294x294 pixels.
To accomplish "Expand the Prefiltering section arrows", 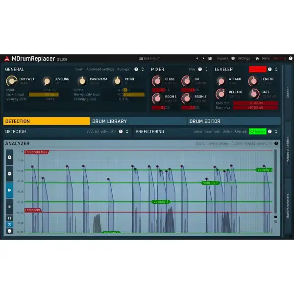I will (x=276, y=131).
